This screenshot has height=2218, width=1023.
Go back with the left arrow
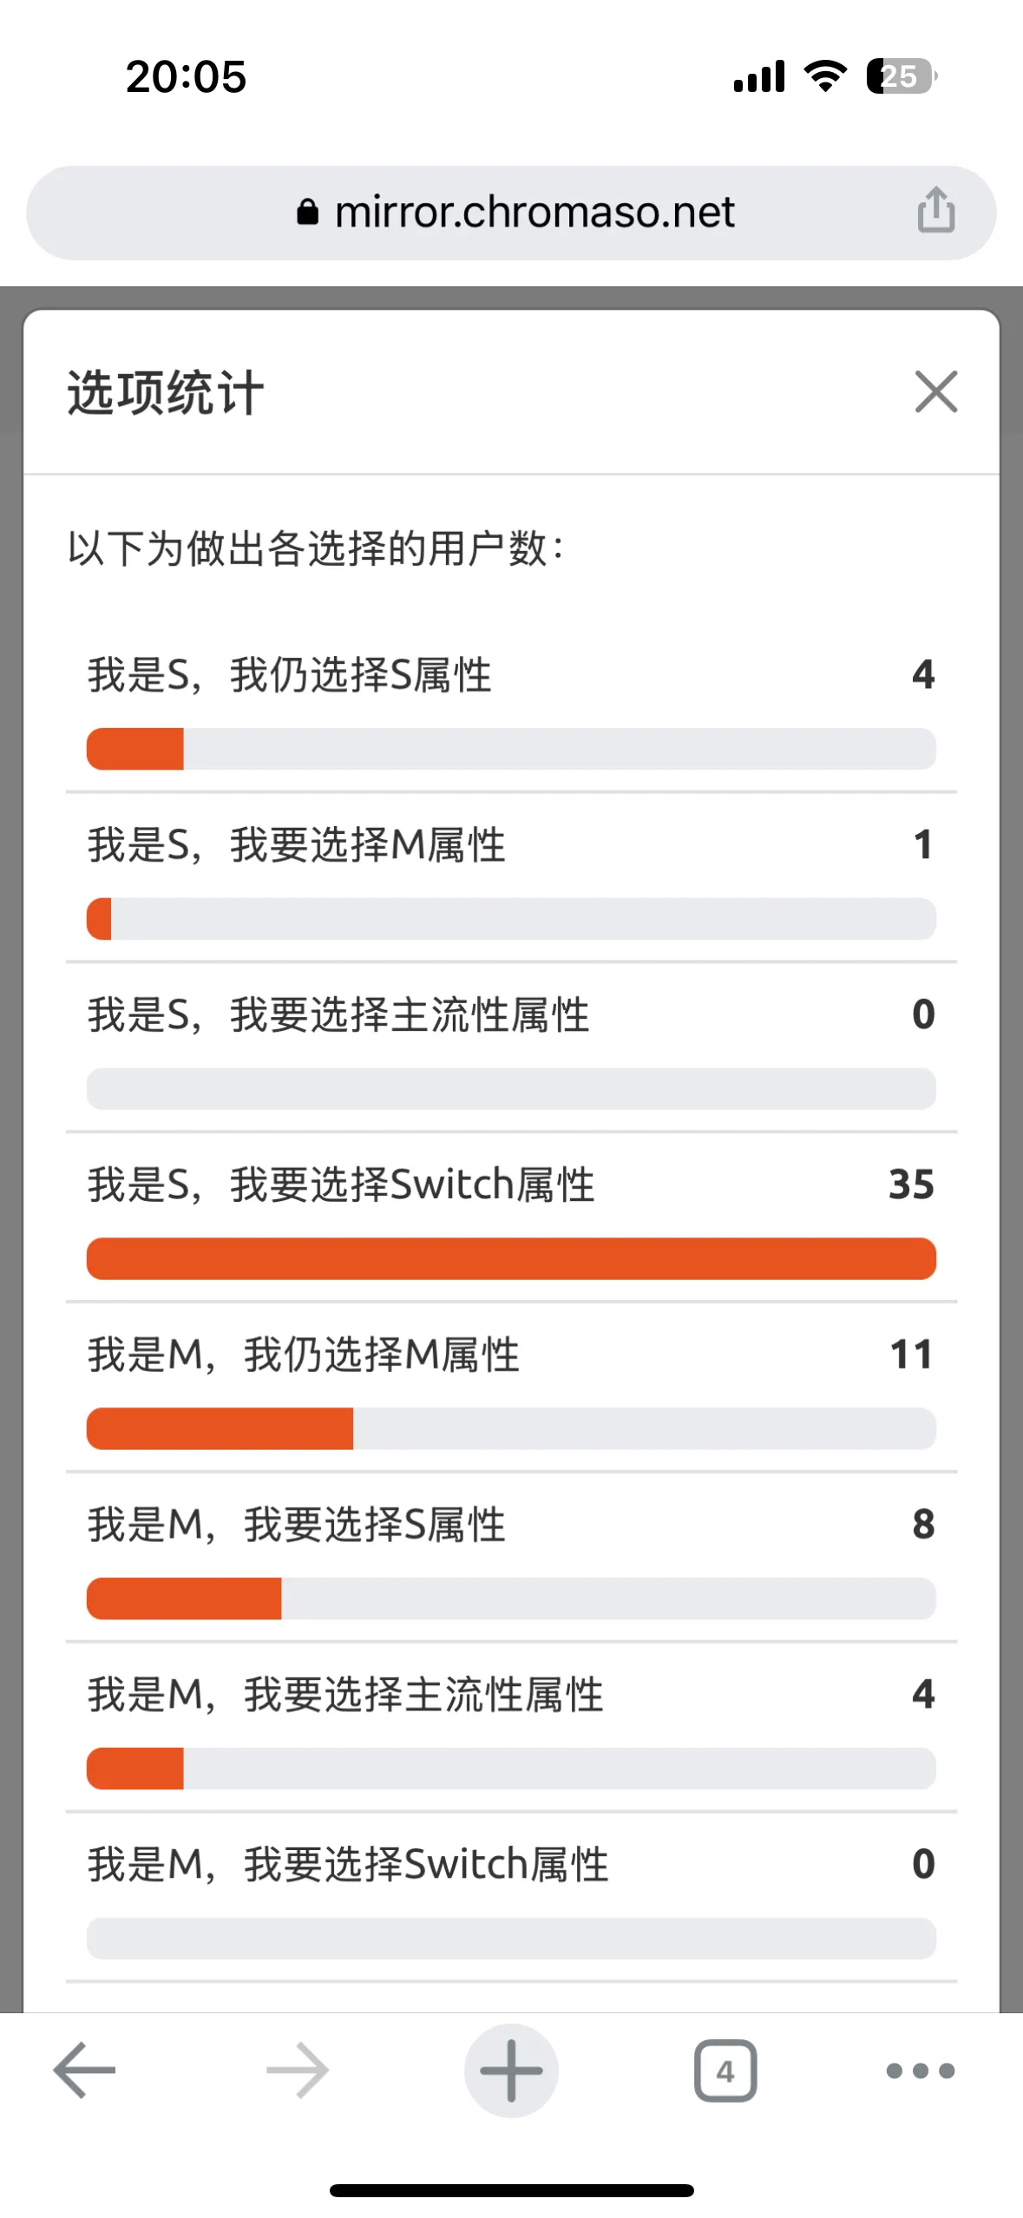(x=84, y=2070)
